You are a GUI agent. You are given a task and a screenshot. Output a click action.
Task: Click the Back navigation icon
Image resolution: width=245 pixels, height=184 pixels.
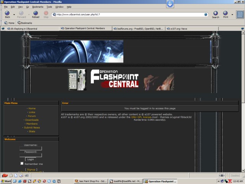tap(7, 14)
